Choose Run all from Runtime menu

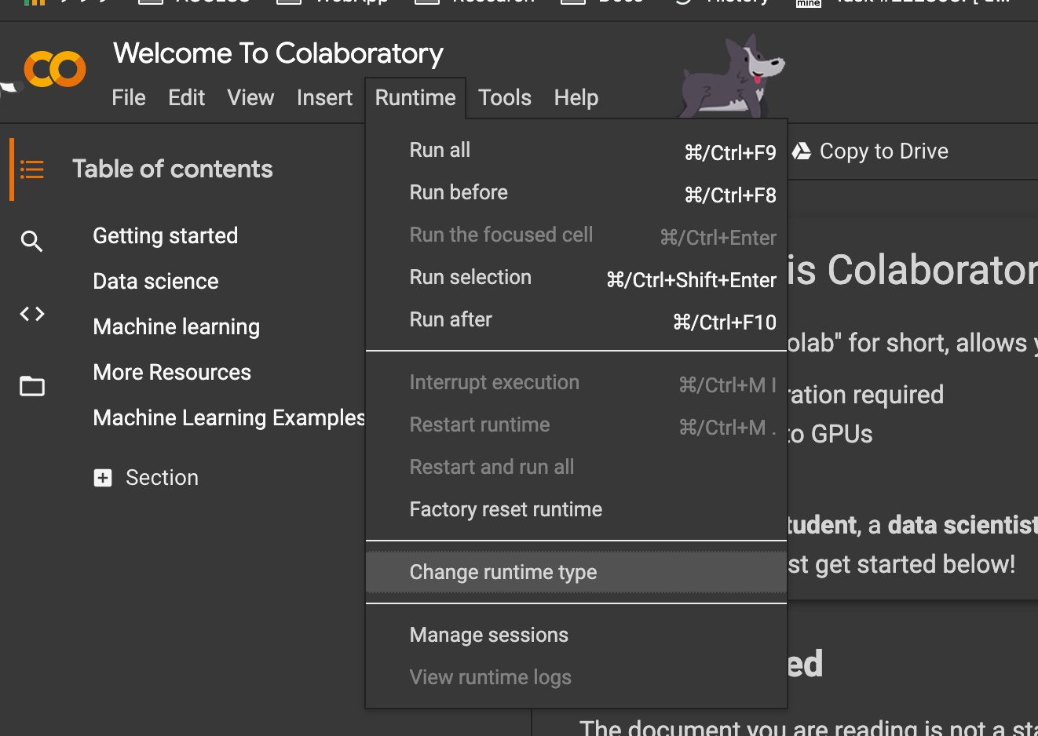point(440,150)
